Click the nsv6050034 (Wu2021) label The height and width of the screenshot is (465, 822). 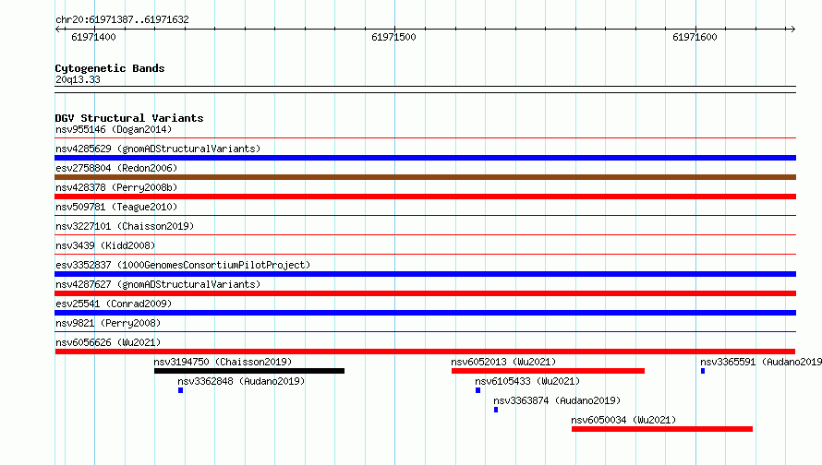tap(623, 420)
